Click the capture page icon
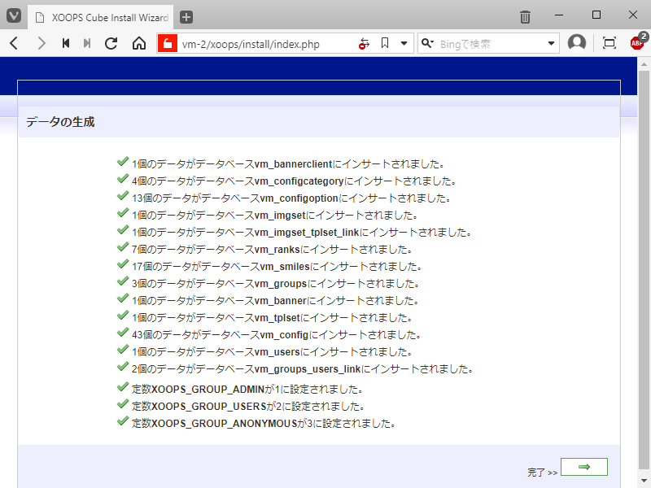This screenshot has width=651, height=488. 609,43
